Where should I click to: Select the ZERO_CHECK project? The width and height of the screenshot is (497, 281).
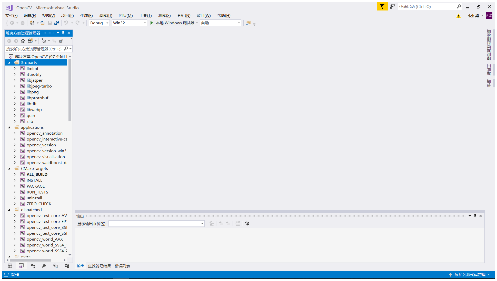[x=39, y=204]
